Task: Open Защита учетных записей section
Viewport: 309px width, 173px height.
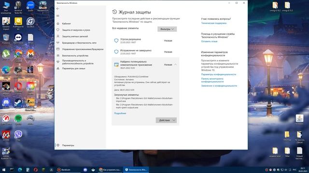Action: [75, 37]
